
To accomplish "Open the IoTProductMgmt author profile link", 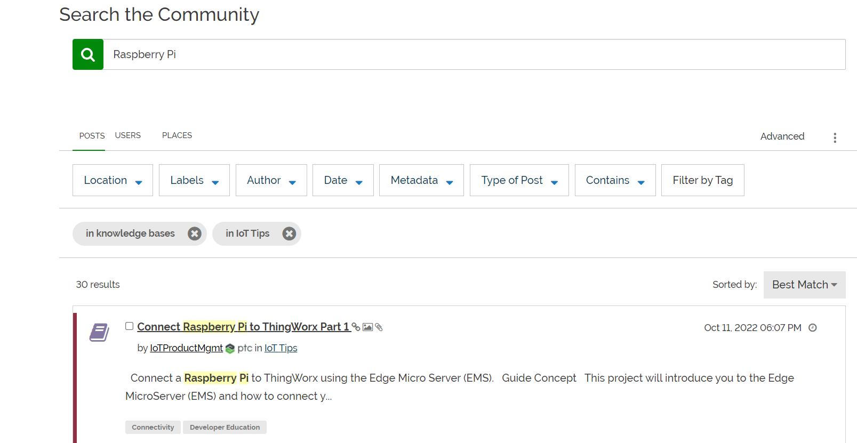I will (186, 348).
